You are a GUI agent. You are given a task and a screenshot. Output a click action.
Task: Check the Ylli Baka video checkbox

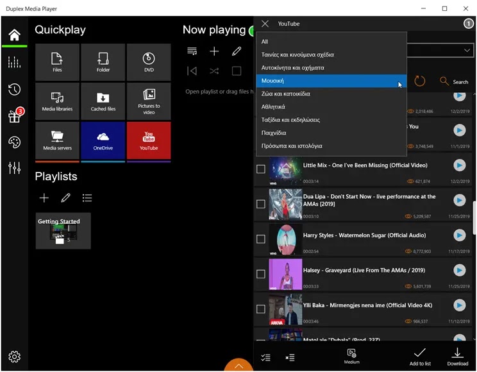261,309
